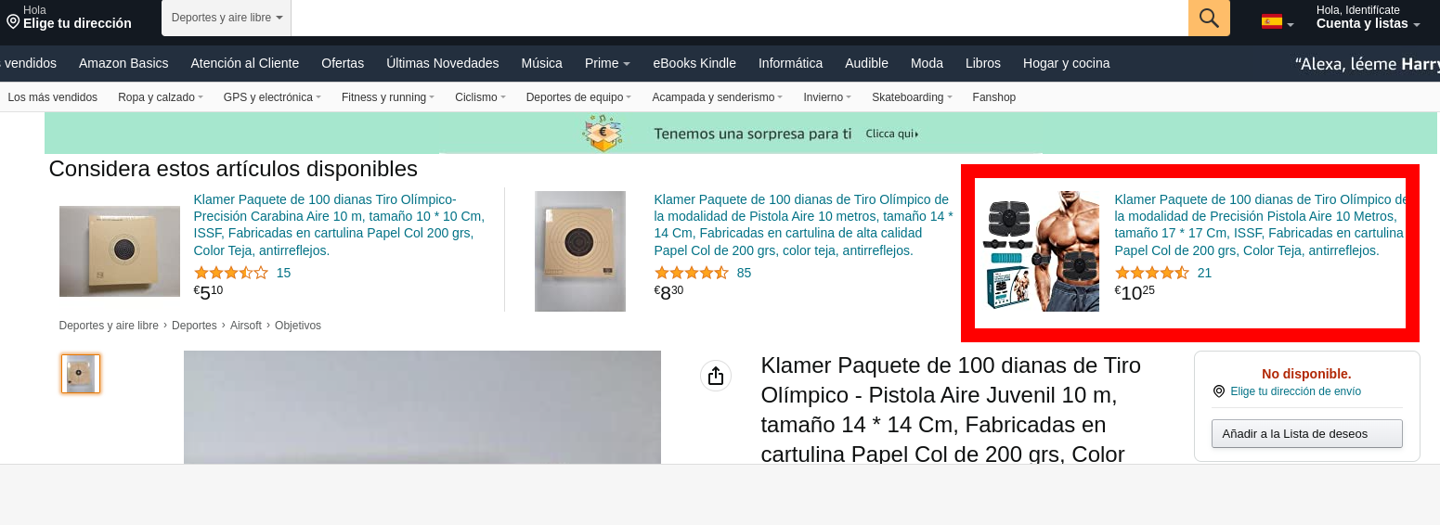Expand the Cuenta y listas menu
The width and height of the screenshot is (1440, 525).
pyautogui.click(x=1368, y=18)
